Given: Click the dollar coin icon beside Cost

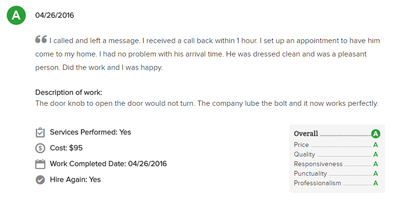Looking at the screenshot, I should [40, 148].
